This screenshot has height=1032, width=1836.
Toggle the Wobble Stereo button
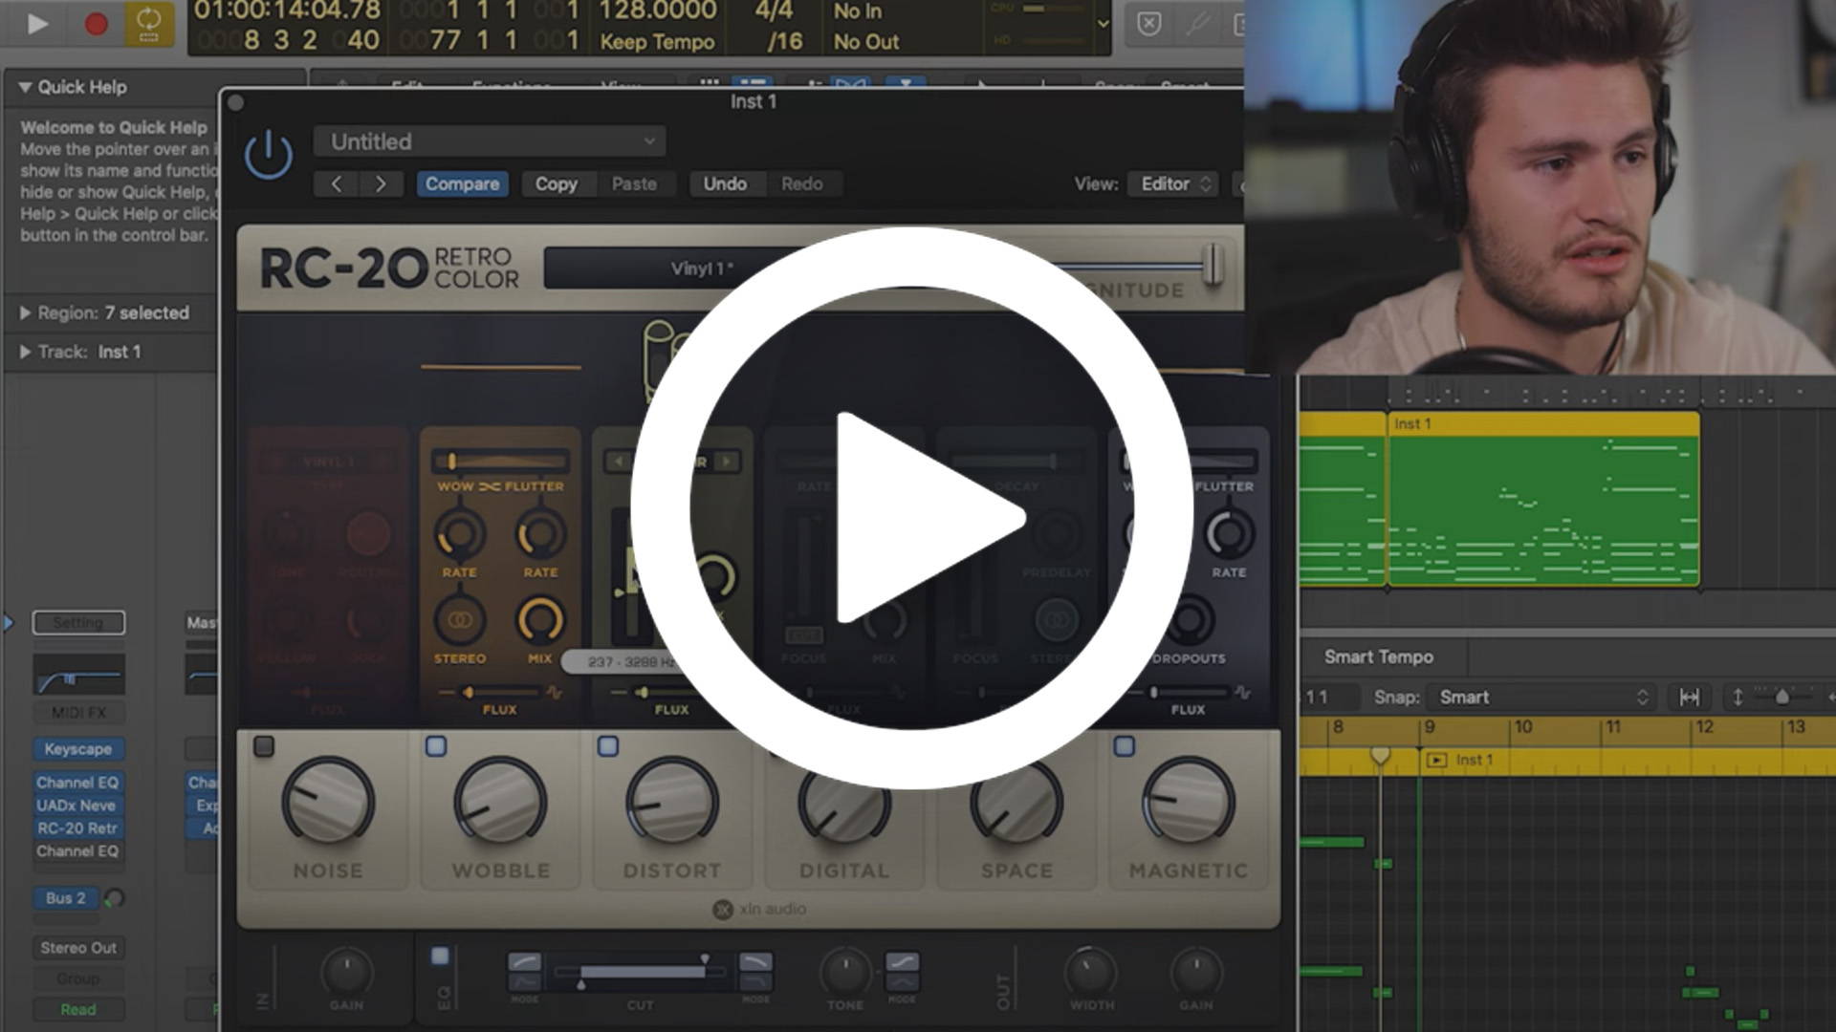point(460,620)
